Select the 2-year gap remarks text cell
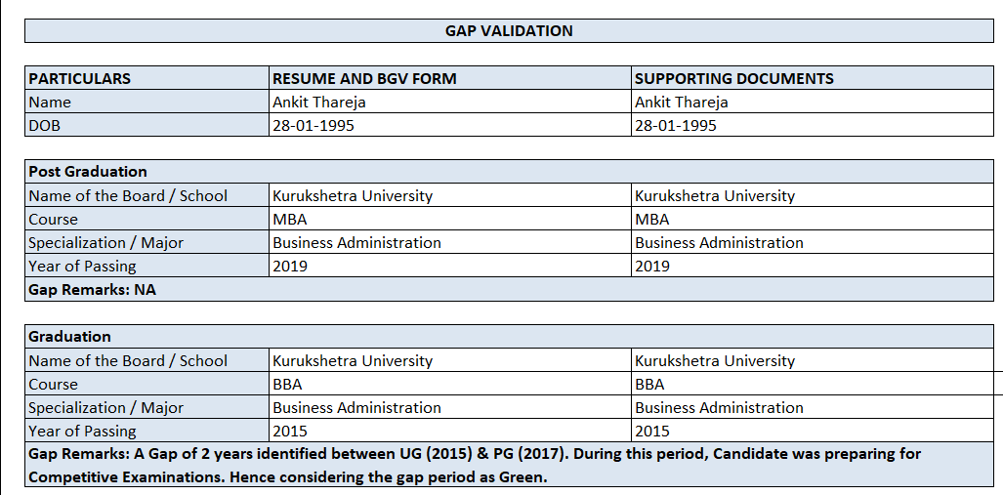Screen dimensions: 1003x495 509,466
